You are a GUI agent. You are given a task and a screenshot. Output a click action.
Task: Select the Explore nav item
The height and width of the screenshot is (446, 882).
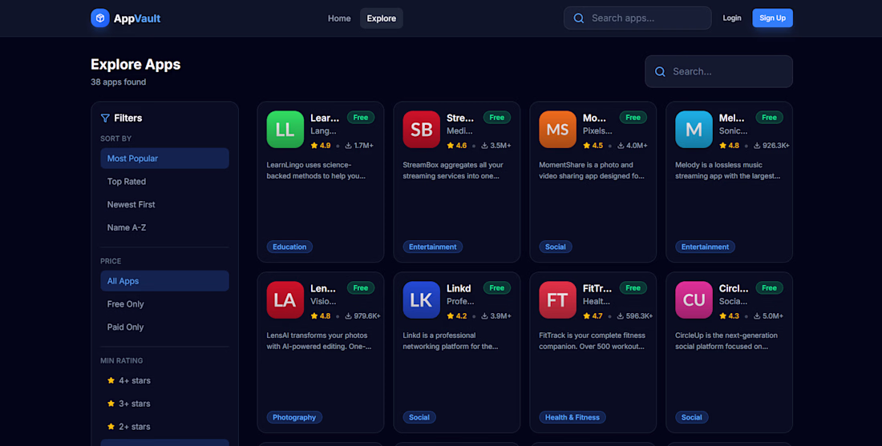pyautogui.click(x=382, y=18)
